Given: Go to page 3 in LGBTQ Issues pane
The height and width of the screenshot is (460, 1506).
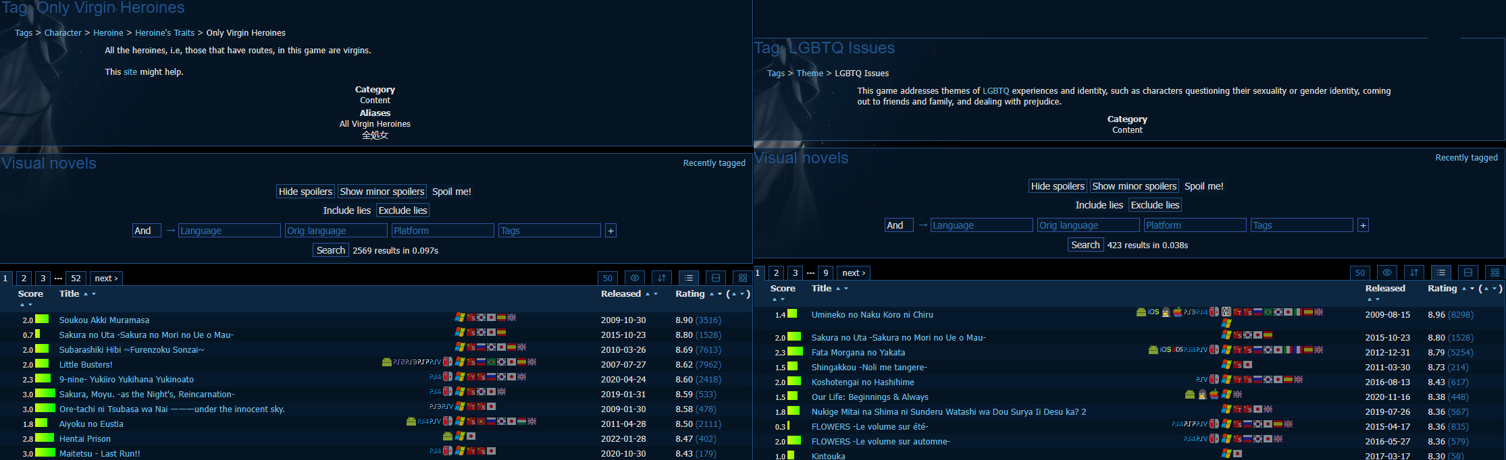Looking at the screenshot, I should [x=796, y=272].
